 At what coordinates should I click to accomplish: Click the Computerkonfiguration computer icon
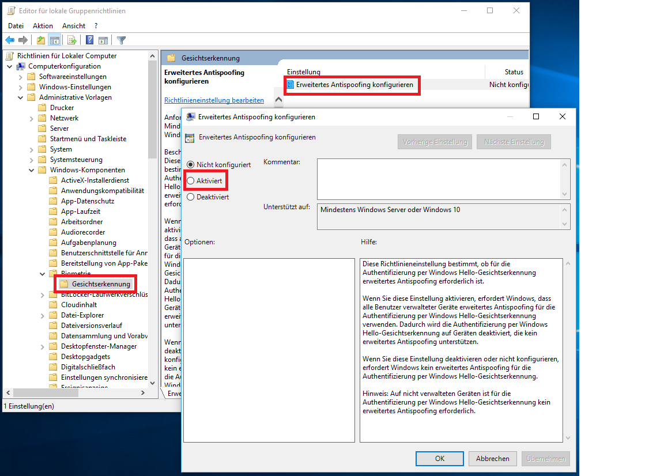(x=21, y=66)
